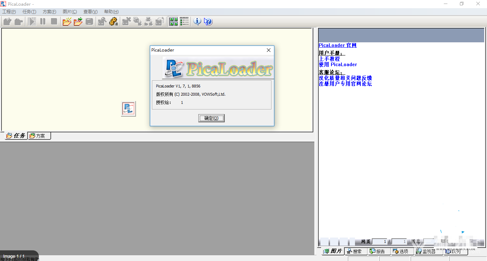The height and width of the screenshot is (261, 487).
Task: Select the 任务 tab
Action: click(16, 135)
